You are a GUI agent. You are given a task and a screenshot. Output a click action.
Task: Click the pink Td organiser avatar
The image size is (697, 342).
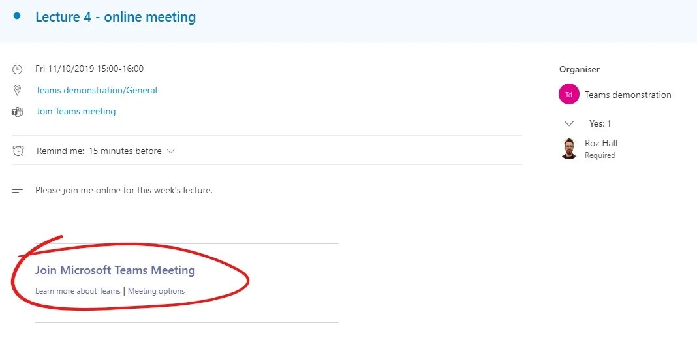569,95
